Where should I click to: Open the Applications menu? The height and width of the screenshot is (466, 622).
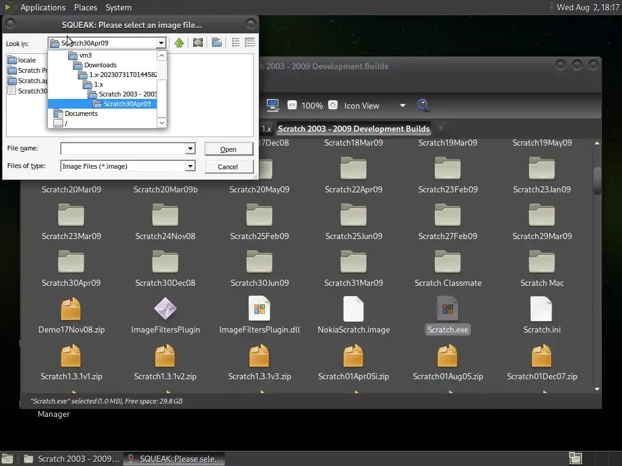tap(43, 7)
